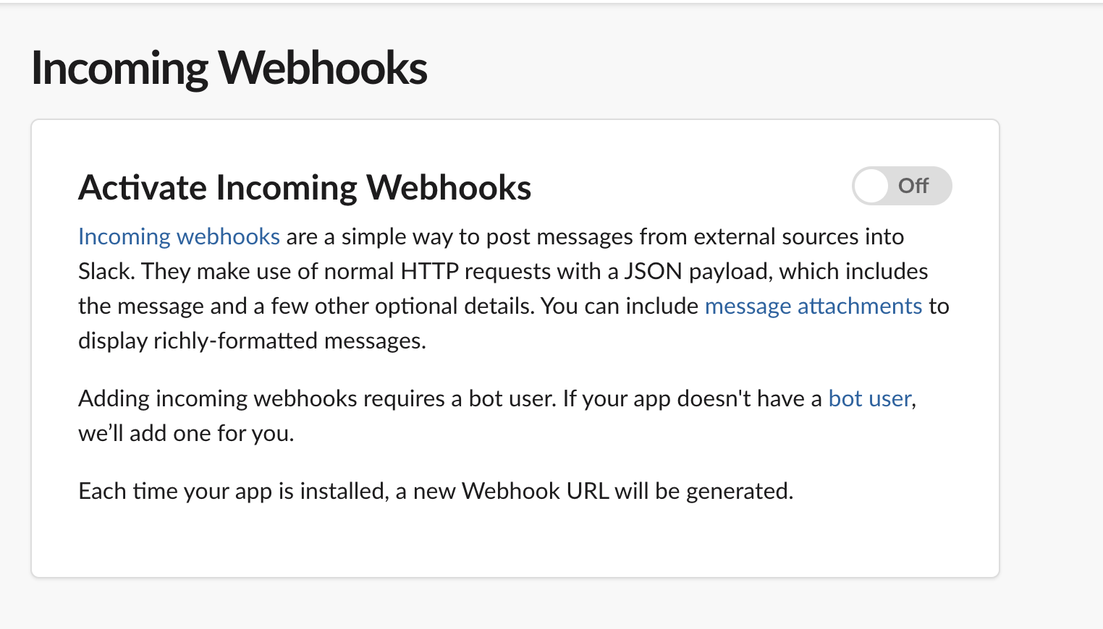Click the phrase "display richly-formatted messages."
The image size is (1103, 629).
pyautogui.click(x=252, y=341)
